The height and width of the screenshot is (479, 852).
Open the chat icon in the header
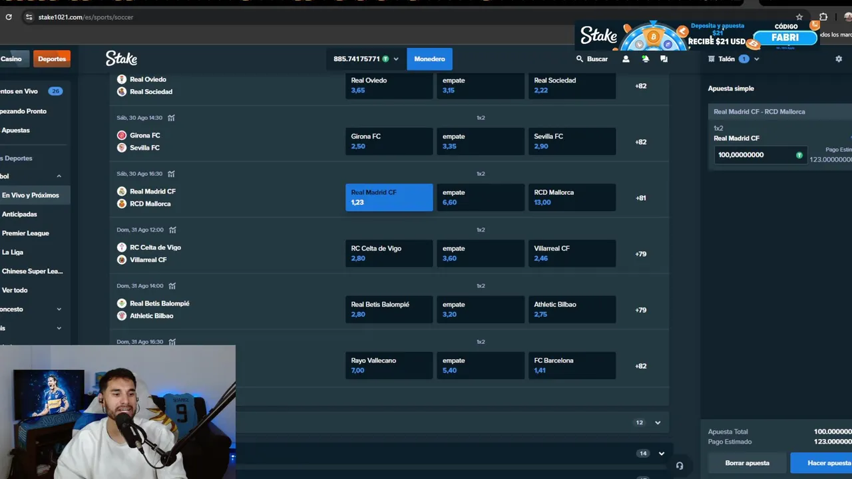point(664,59)
